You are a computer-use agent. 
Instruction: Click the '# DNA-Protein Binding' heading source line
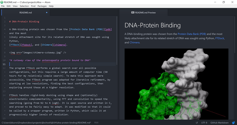coord(24,22)
